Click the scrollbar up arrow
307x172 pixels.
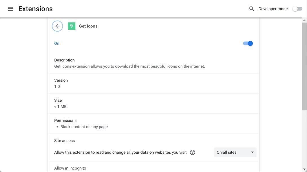click(x=304, y=20)
